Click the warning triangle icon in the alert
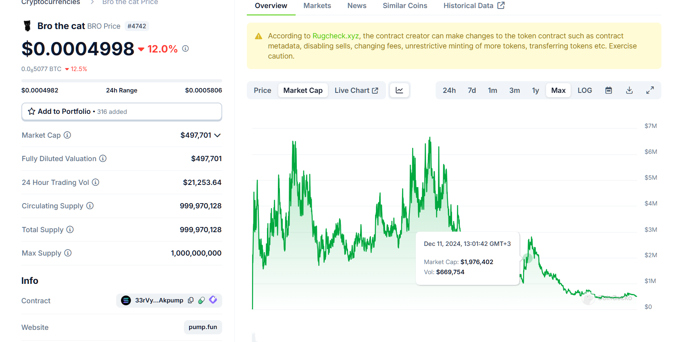The image size is (686, 342). click(259, 36)
